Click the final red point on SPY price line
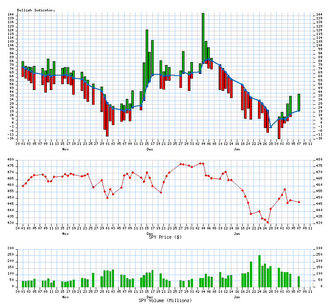Viewport: 331px width, 308px height. point(299,202)
